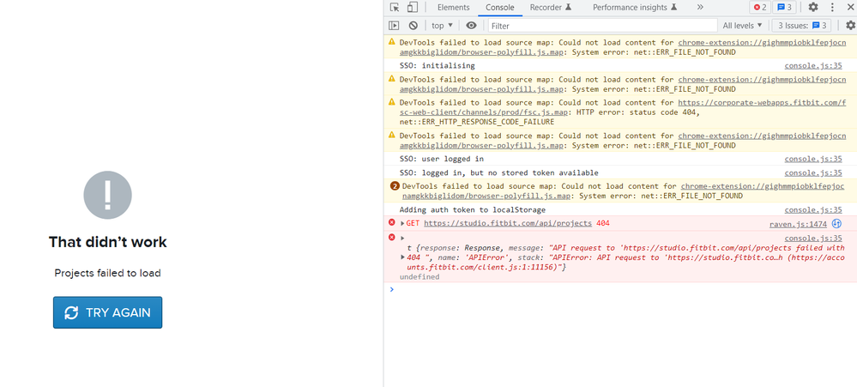This screenshot has height=387, width=857.
Task: Toggle the device toolbar icon
Action: click(412, 7)
